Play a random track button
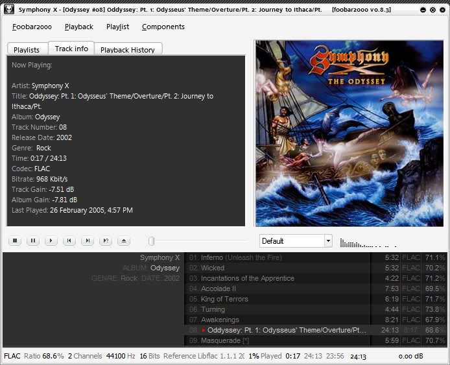Viewport: 450px width, 365px height. [x=106, y=241]
